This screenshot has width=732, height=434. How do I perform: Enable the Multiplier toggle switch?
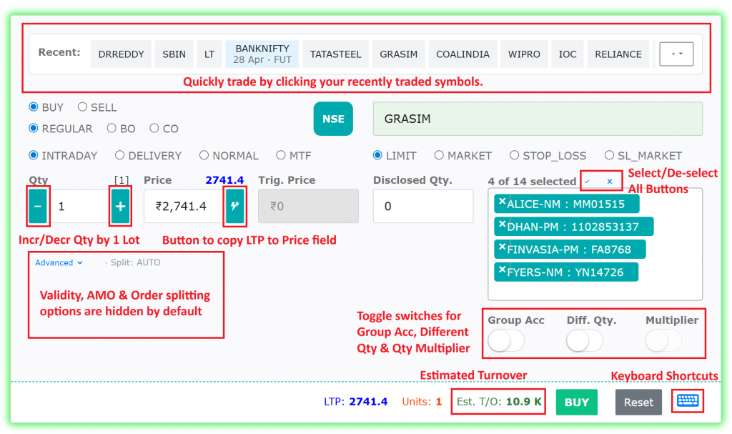tap(663, 341)
